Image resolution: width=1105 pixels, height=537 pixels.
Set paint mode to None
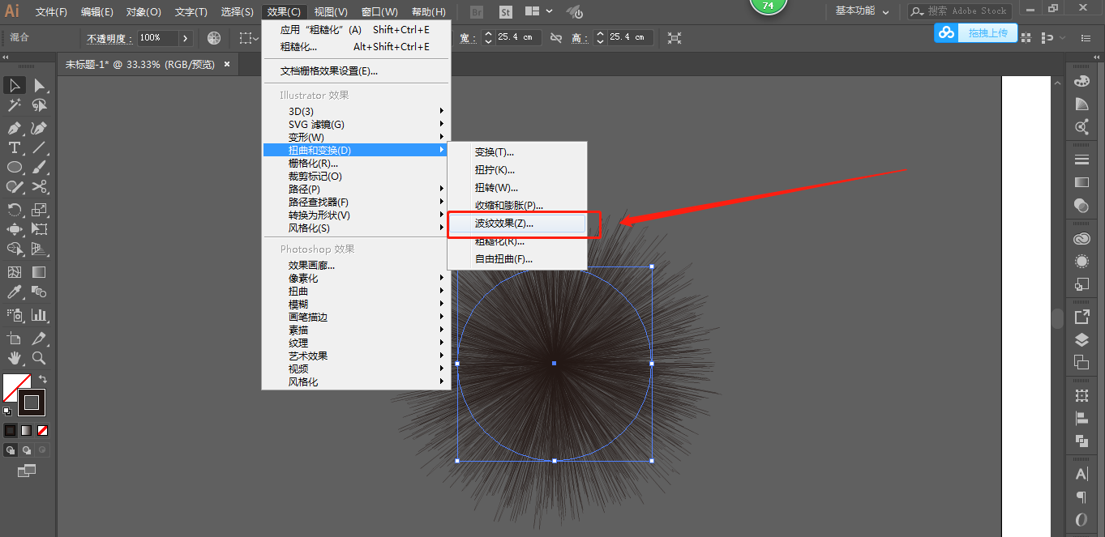(x=42, y=430)
